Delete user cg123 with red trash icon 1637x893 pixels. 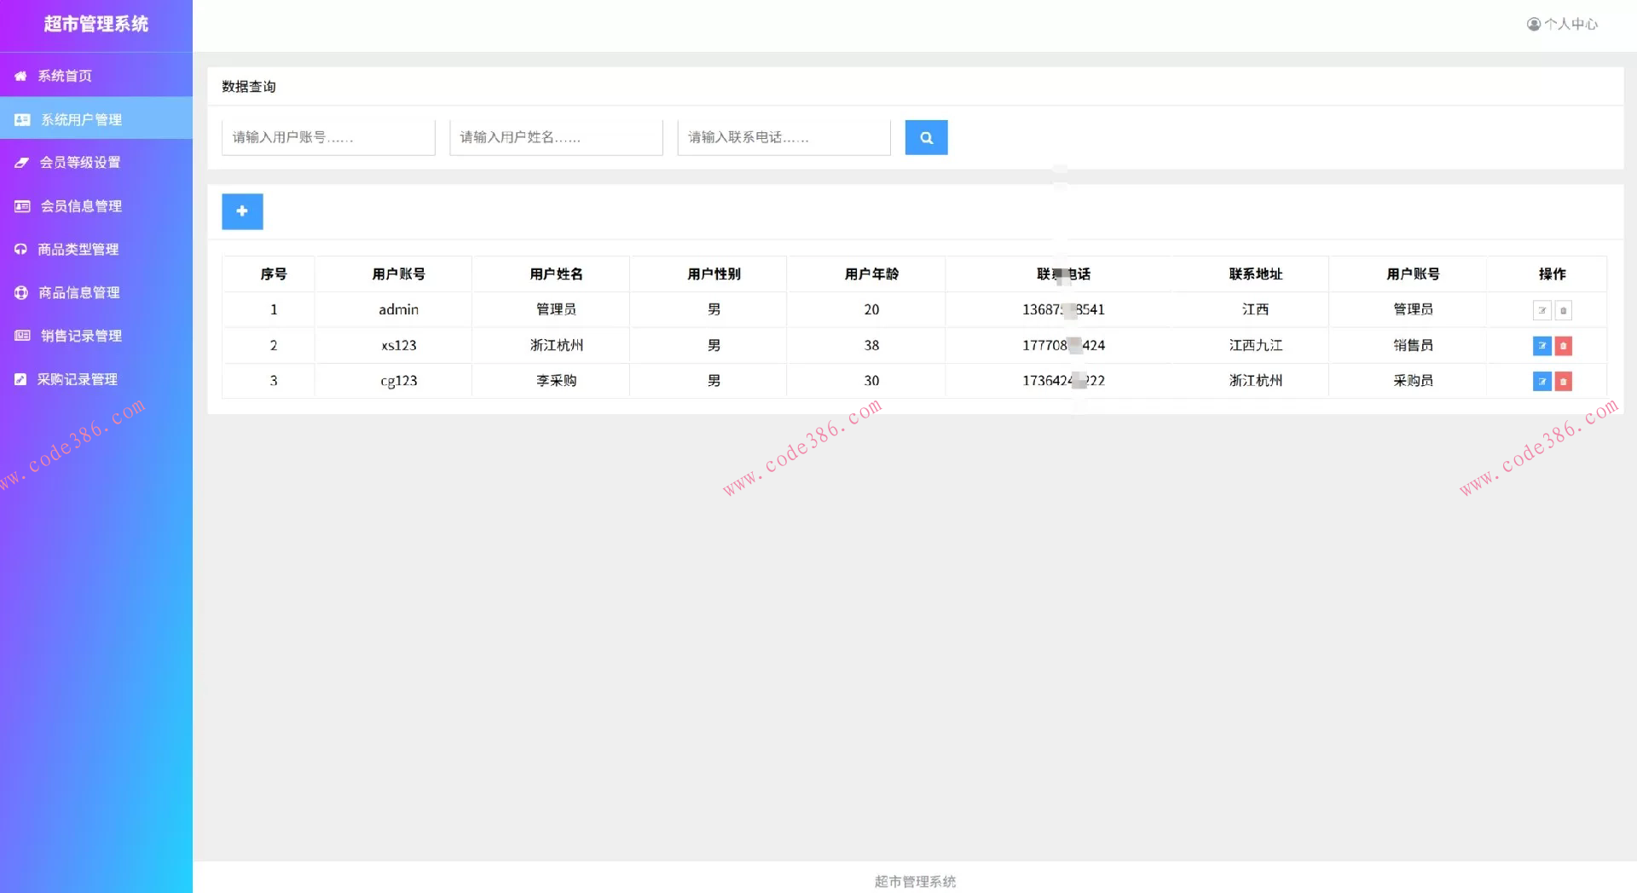[x=1563, y=382]
